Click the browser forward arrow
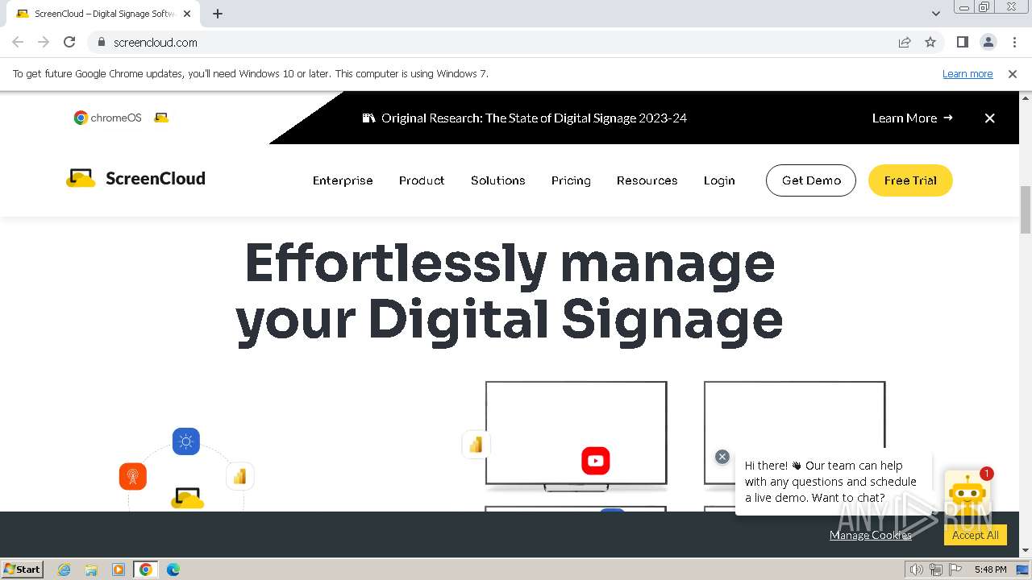1032x580 pixels. coord(44,42)
